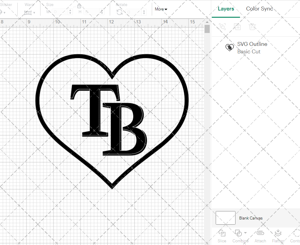Expand the Warp dropdown
This screenshot has width=300, height=245.
click(34, 13)
